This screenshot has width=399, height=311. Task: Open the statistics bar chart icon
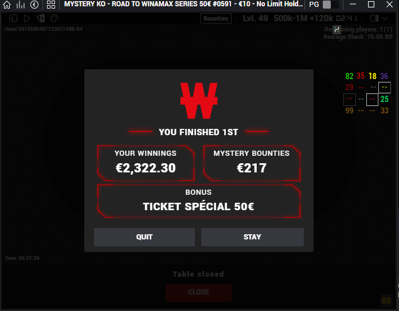(x=21, y=5)
